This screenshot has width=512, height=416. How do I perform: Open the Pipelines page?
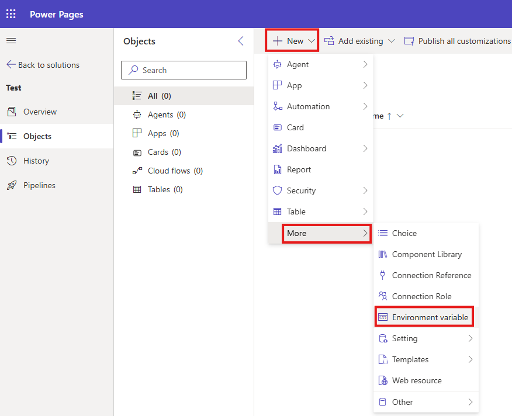[x=57, y=185]
